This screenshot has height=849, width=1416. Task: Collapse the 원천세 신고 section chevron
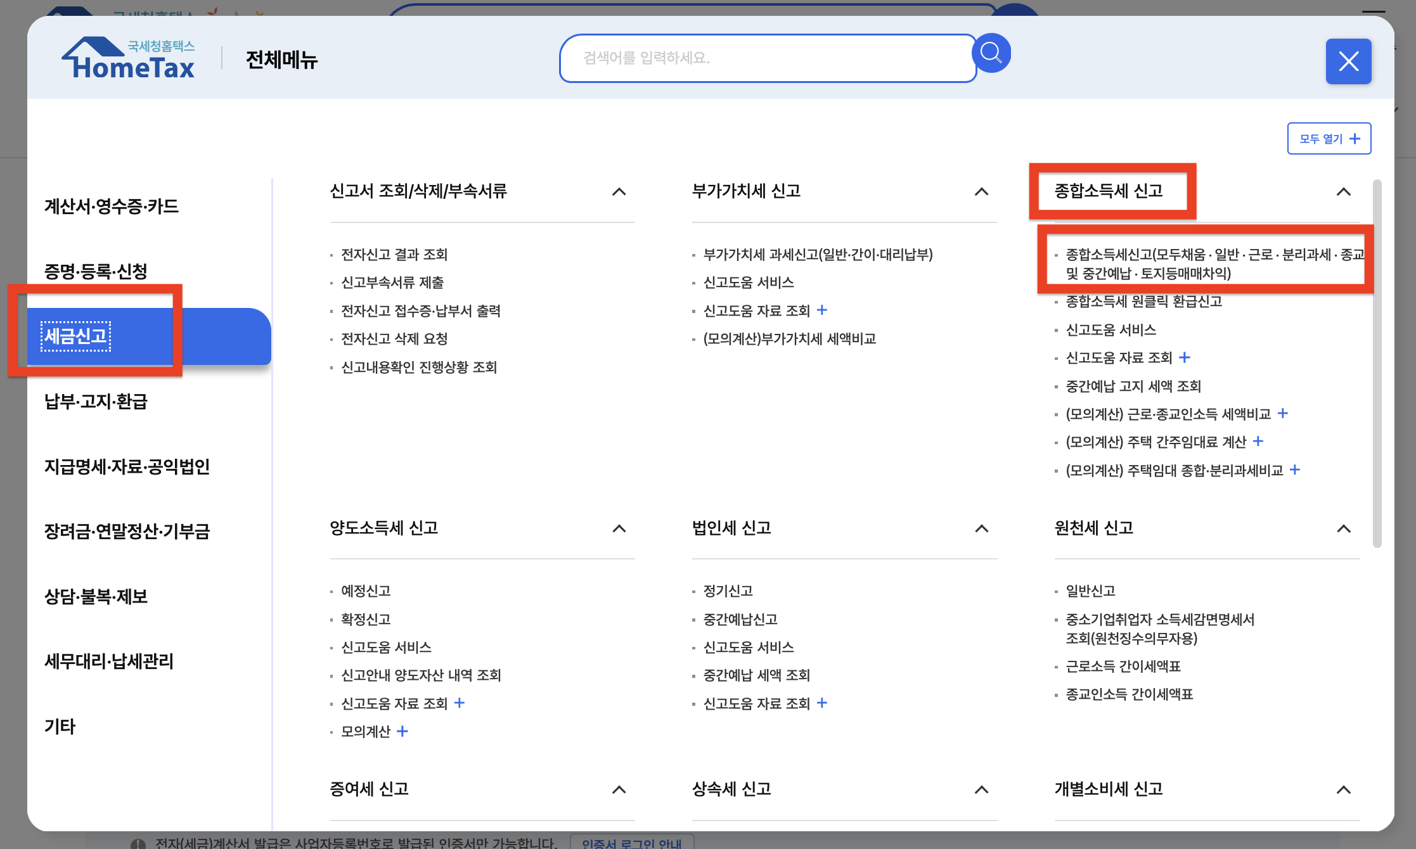1343,528
